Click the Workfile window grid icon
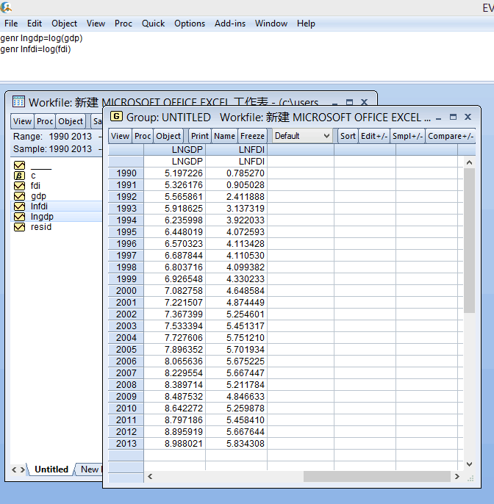This screenshot has width=494, height=504. click(18, 102)
